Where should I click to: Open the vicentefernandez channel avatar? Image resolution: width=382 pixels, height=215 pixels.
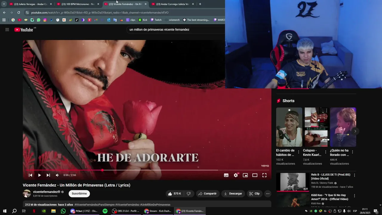(27, 193)
